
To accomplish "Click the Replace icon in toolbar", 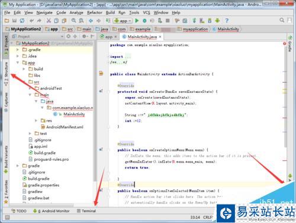I will pos(81,21).
